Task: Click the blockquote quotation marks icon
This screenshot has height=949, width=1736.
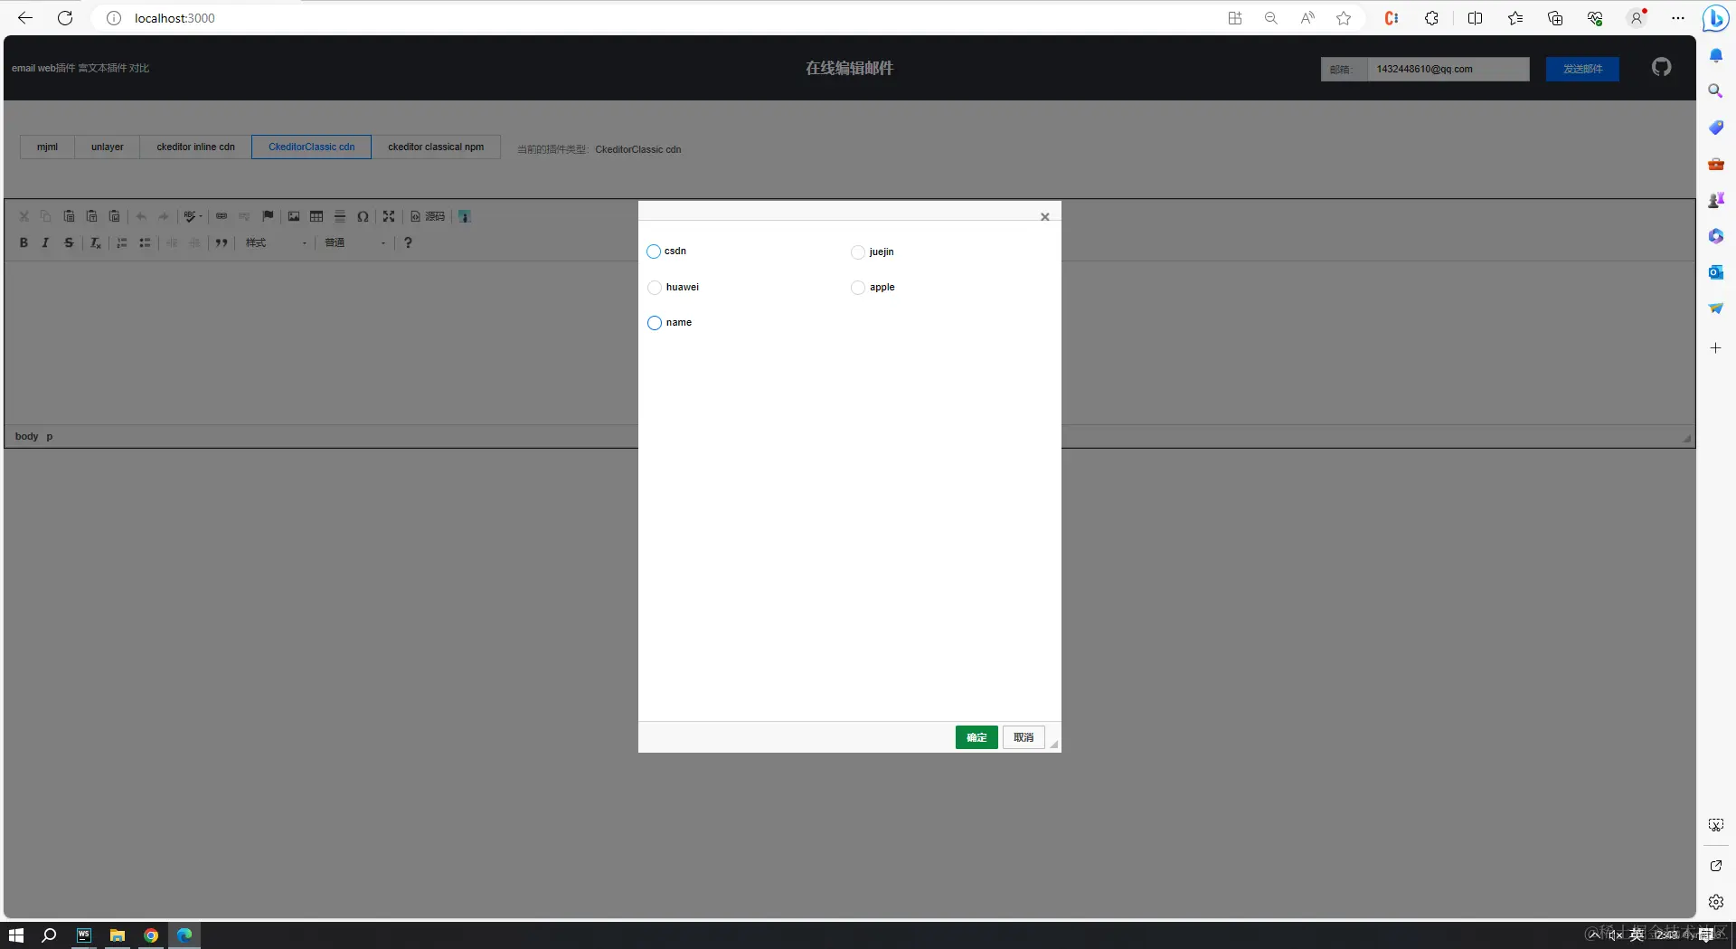Action: (222, 242)
